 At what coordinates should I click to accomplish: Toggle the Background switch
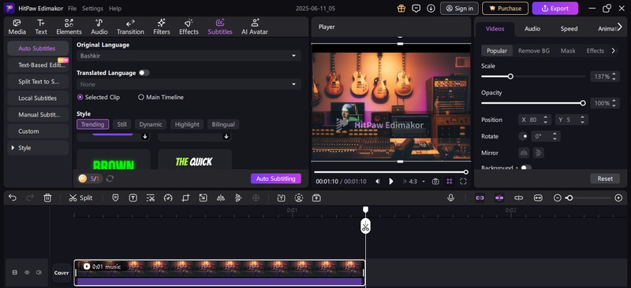click(x=525, y=168)
